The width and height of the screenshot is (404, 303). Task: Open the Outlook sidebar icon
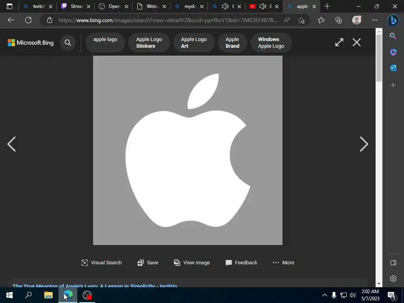coord(393,68)
